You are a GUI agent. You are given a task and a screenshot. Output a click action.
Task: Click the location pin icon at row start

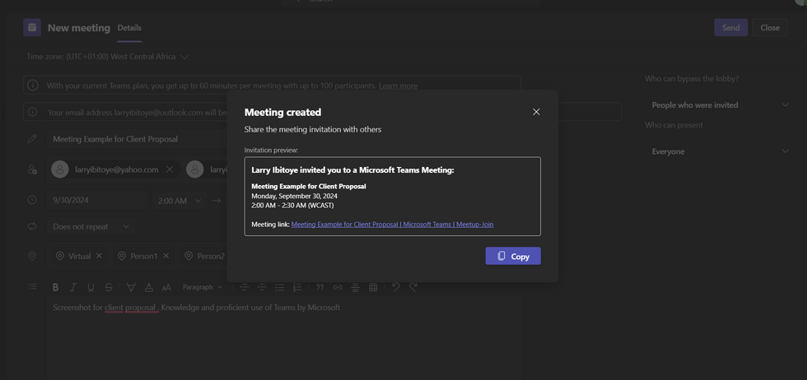coord(32,256)
